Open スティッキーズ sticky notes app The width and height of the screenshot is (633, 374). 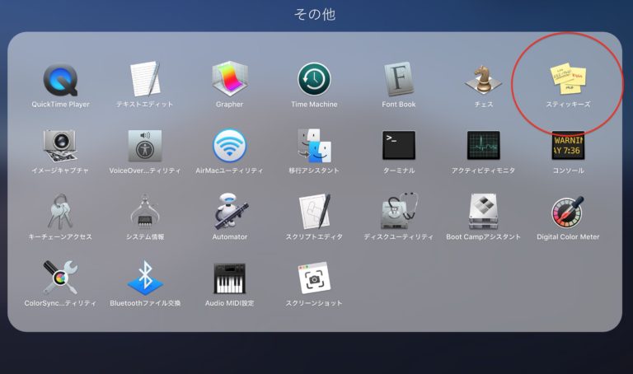568,78
